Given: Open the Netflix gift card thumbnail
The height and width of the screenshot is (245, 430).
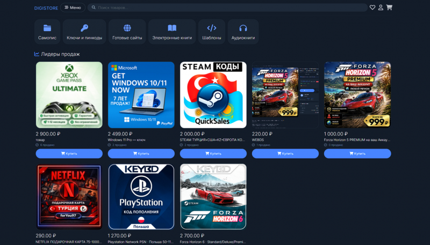Looking at the screenshot, I should tap(69, 197).
